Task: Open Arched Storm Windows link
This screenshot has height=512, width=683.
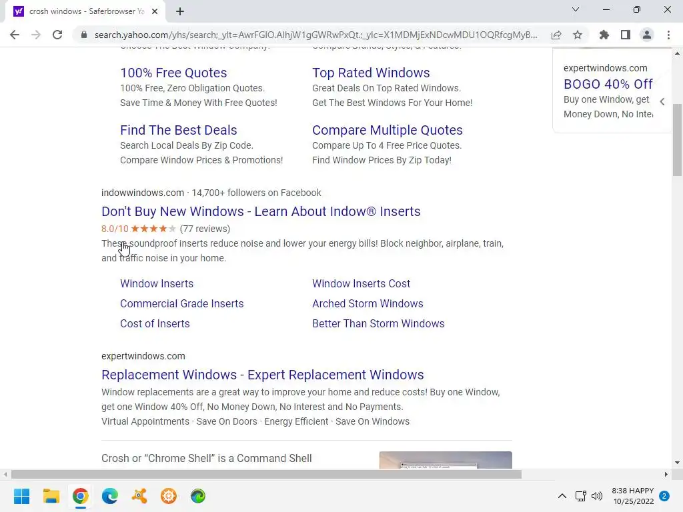Action: 368,304
